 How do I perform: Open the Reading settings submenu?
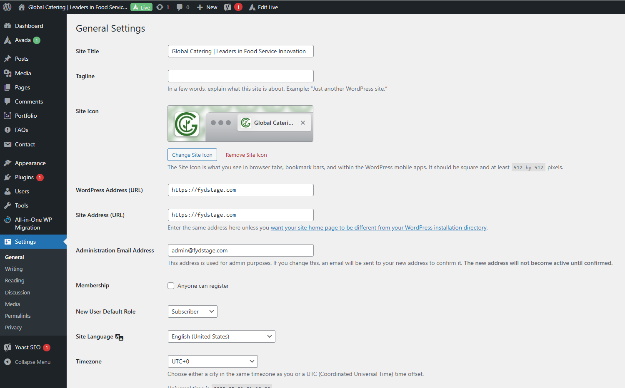click(15, 281)
